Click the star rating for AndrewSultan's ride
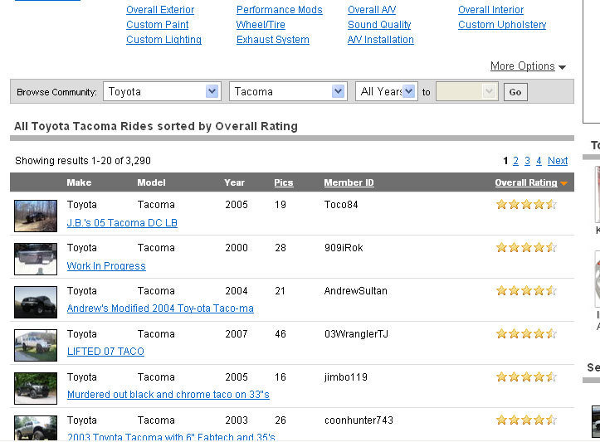The height and width of the screenshot is (442, 600). (526, 291)
